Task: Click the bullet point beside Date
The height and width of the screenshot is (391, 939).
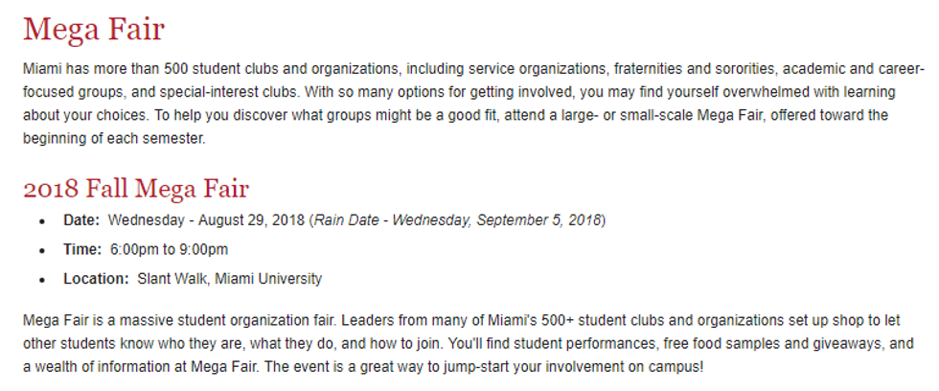Action: point(42,221)
